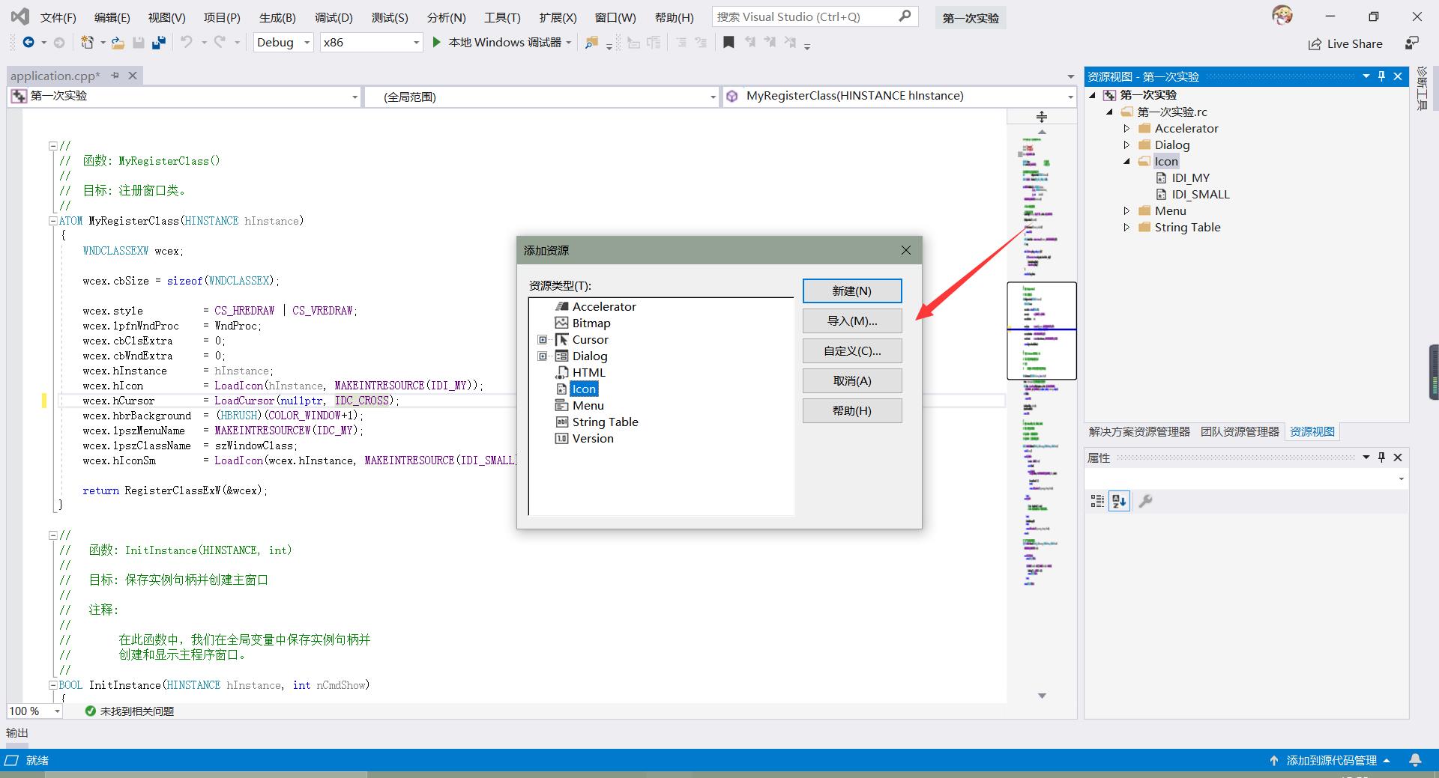Viewport: 1439px width, 778px height.
Task: Open 编辑(E) menu
Action: click(112, 17)
